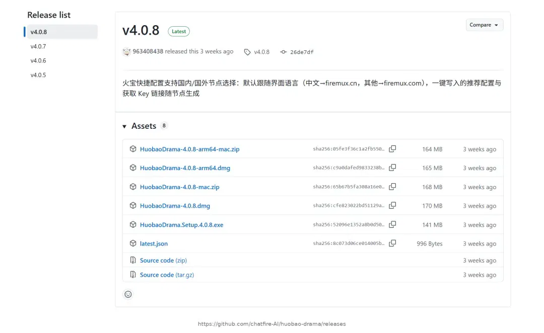Screen dimensions: 544x333
Task: Select v4.0.5 in the release list
Action: 38,75
